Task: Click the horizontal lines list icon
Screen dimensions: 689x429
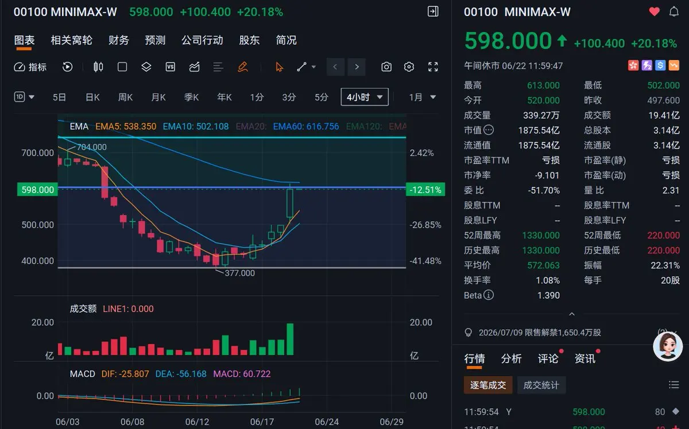Action: [x=218, y=67]
